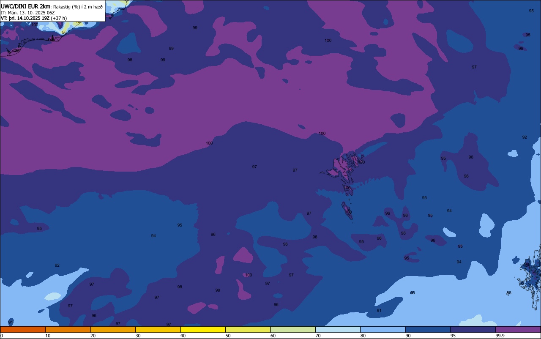Click the 0–10 dark orange legend swatch
The width and height of the screenshot is (541, 339).
23,329
